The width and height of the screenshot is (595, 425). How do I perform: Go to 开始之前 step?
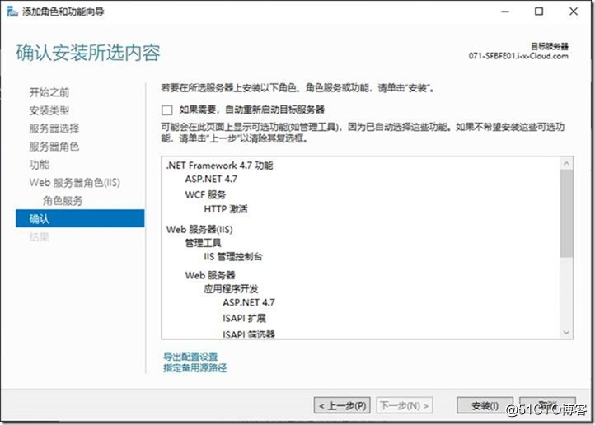click(49, 92)
